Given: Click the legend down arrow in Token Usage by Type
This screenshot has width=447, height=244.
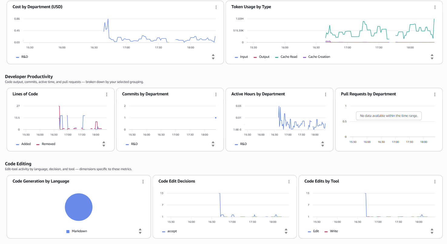Looking at the screenshot, I should coord(432,58).
